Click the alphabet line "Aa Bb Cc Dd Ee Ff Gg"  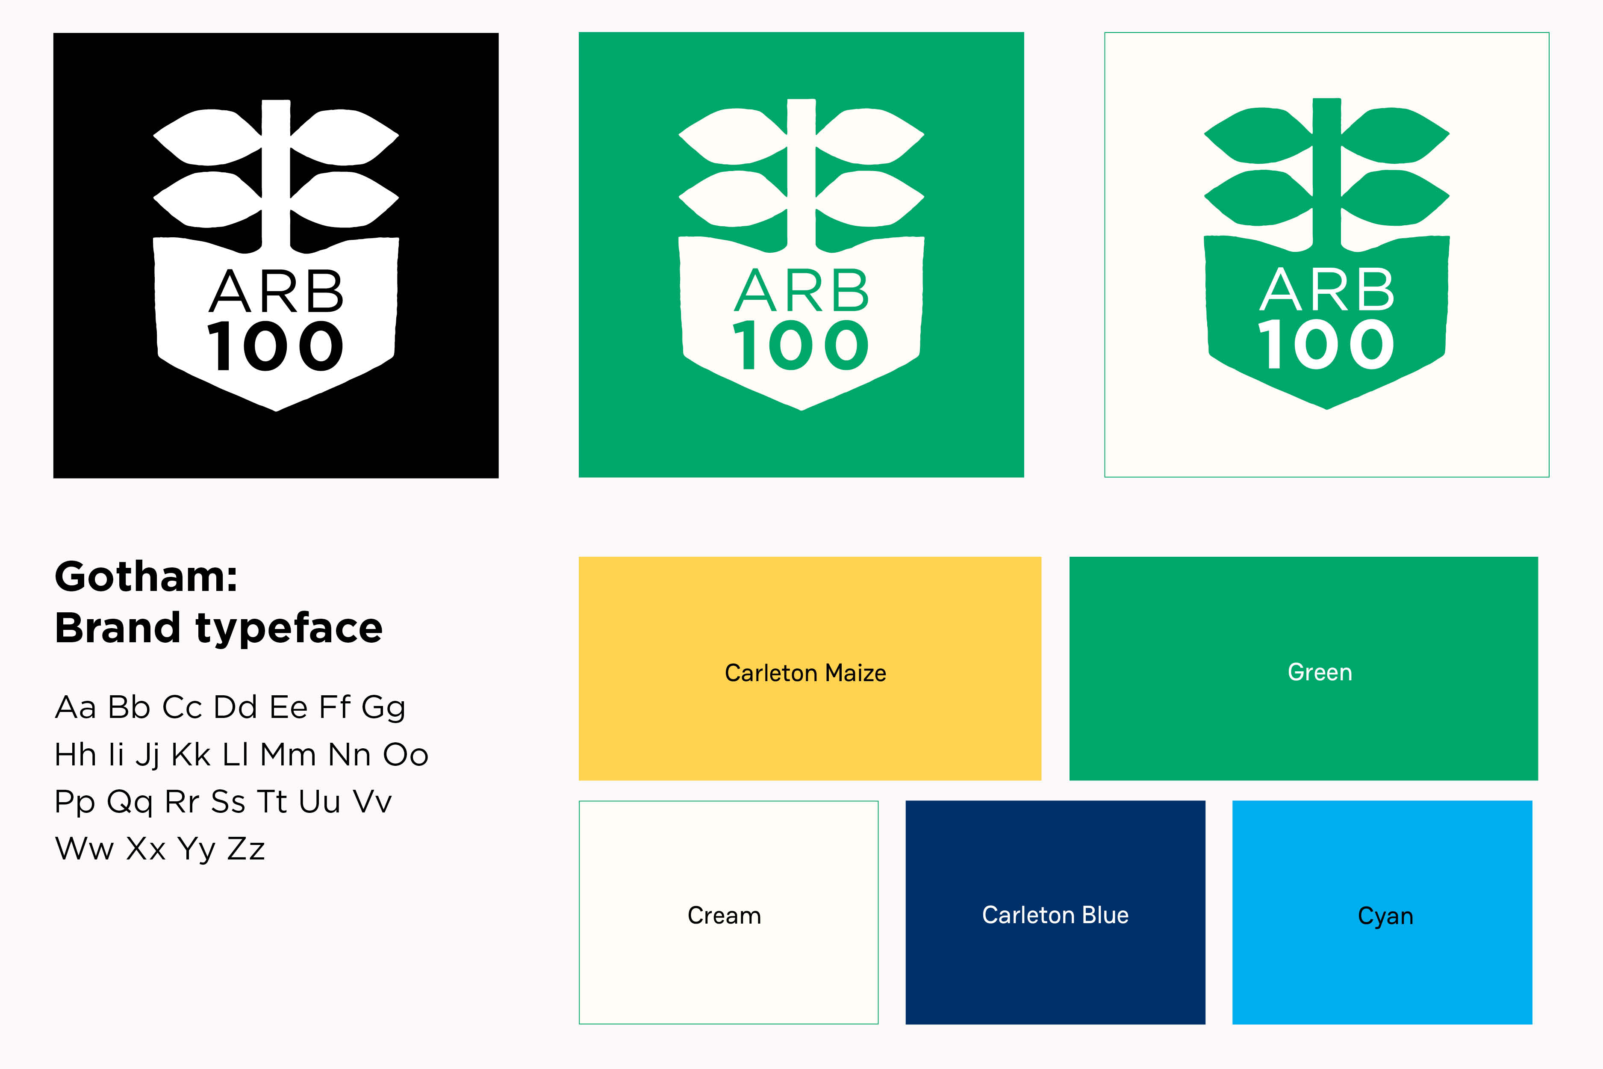230,709
